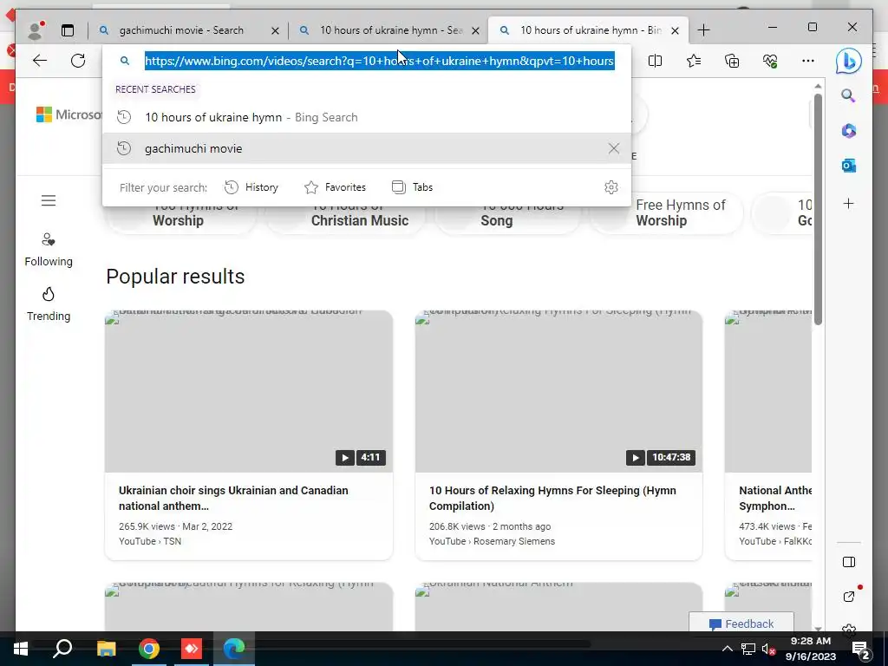This screenshot has height=666, width=888.
Task: Filter search by History
Action: coord(251,187)
